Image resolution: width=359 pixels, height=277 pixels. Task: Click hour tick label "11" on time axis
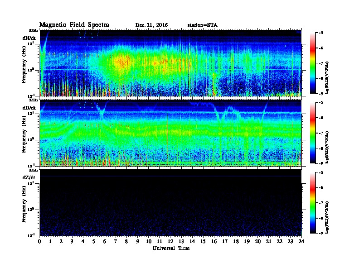(x=160, y=242)
